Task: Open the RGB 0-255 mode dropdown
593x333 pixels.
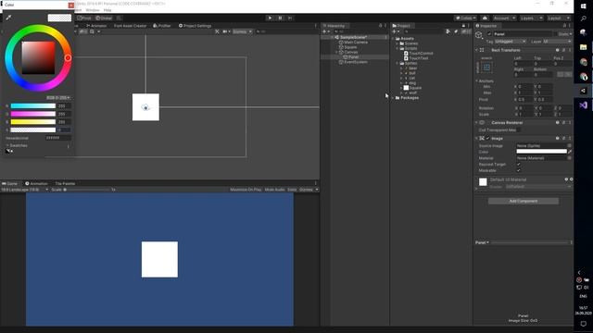Action: 58,98
